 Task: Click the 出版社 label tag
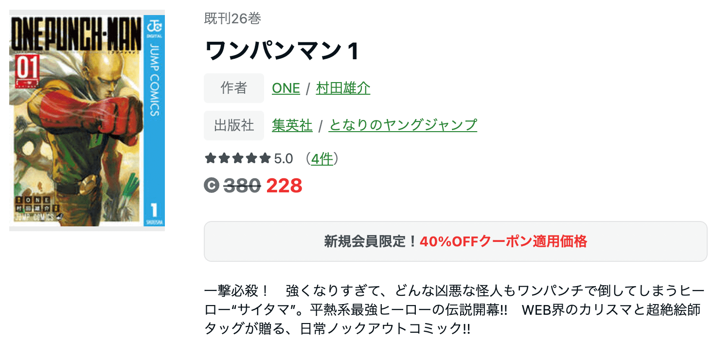click(234, 125)
